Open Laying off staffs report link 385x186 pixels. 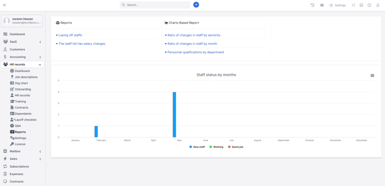click(x=70, y=35)
